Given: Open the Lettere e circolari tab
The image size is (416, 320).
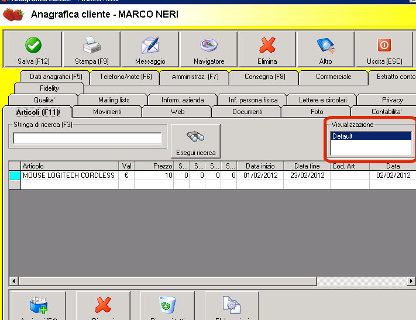Looking at the screenshot, I should click(x=322, y=100).
